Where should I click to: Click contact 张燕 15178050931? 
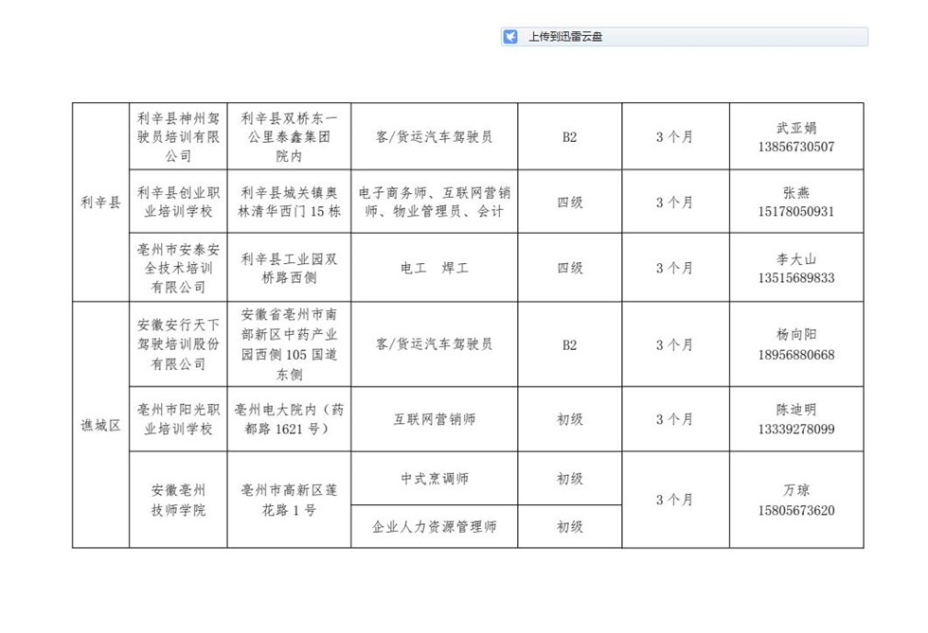(x=795, y=202)
